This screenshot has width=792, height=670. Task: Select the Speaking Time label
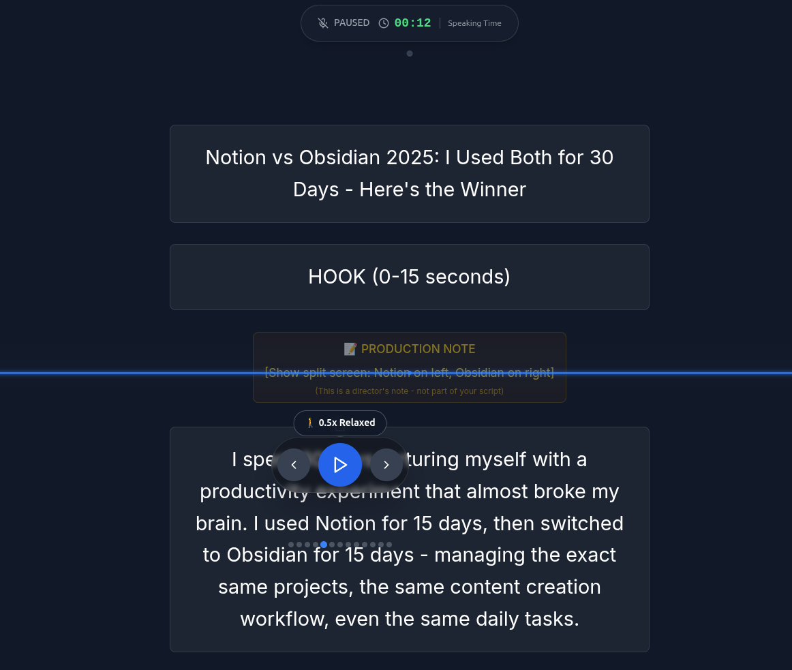tap(474, 22)
